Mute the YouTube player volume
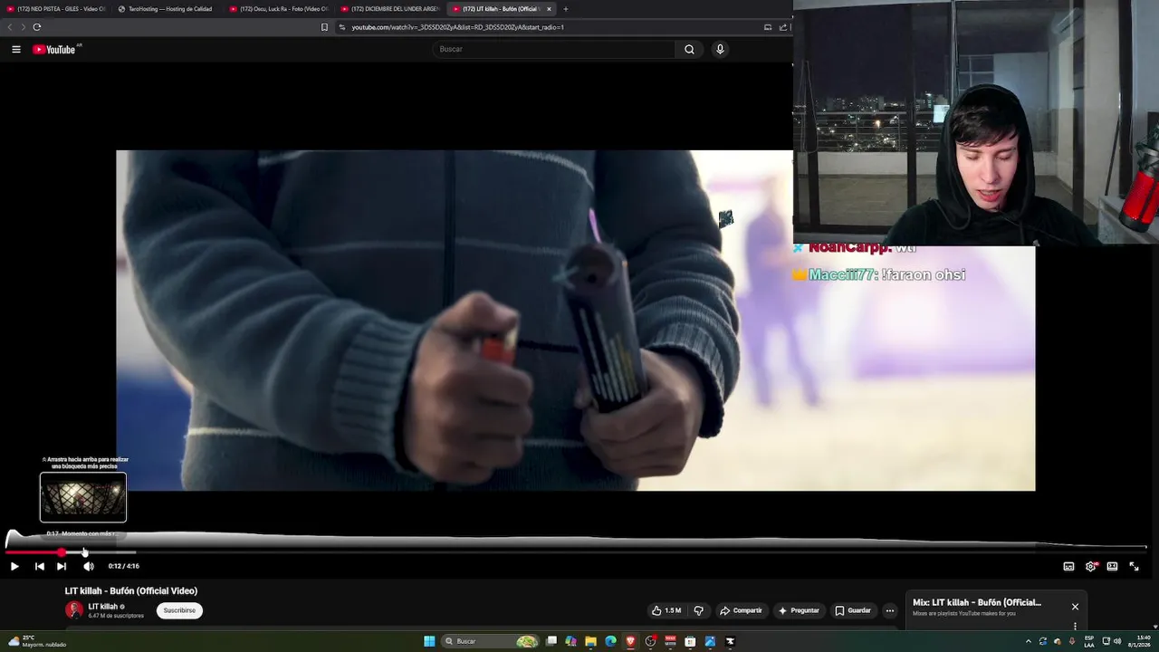 point(88,566)
